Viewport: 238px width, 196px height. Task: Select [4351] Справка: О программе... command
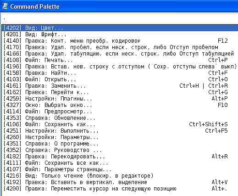click(x=120, y=144)
